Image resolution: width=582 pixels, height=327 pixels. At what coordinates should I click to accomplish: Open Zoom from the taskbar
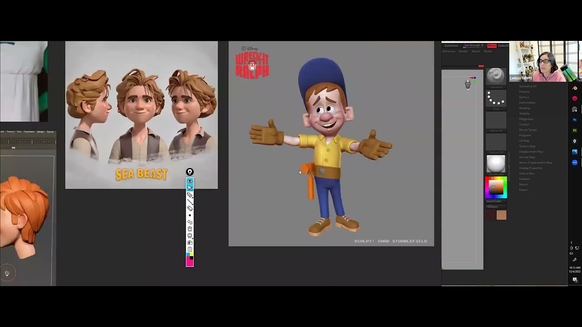(575, 162)
